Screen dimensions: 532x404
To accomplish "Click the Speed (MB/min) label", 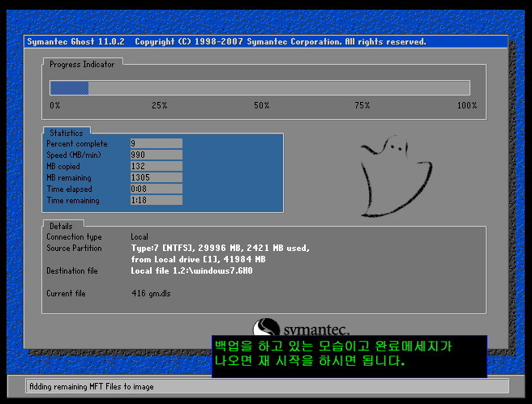I will 74,155.
